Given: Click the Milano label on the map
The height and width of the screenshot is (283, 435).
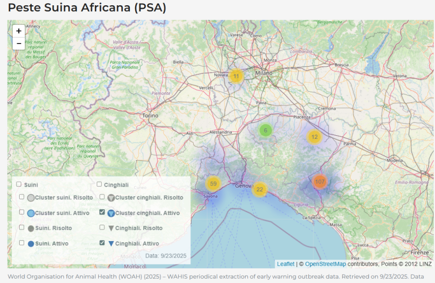Looking at the screenshot, I should [x=263, y=73].
